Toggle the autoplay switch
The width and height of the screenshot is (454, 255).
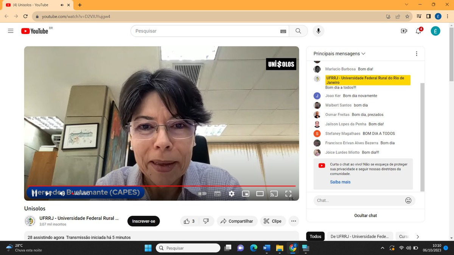(203, 194)
